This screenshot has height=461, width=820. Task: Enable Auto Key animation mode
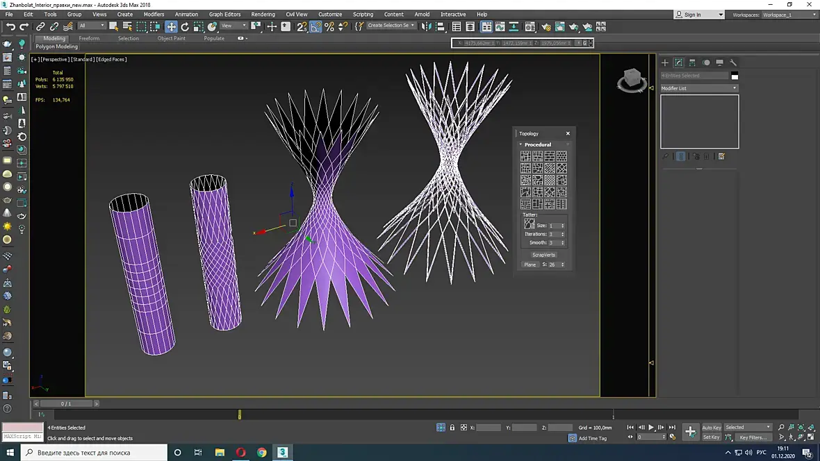pos(712,428)
